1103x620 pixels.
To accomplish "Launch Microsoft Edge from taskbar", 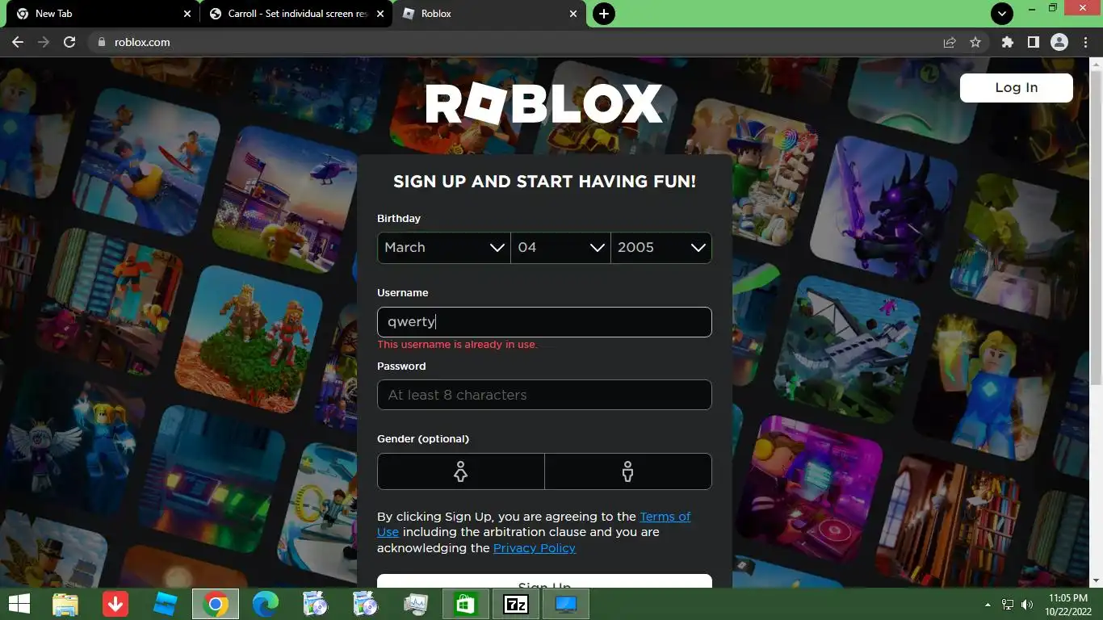I will coord(266,604).
